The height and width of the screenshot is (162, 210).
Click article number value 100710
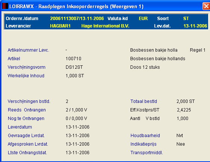point(73,59)
